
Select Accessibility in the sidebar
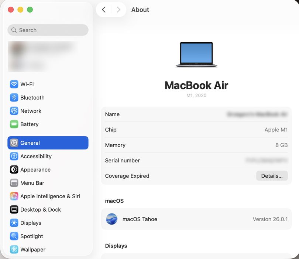point(36,157)
